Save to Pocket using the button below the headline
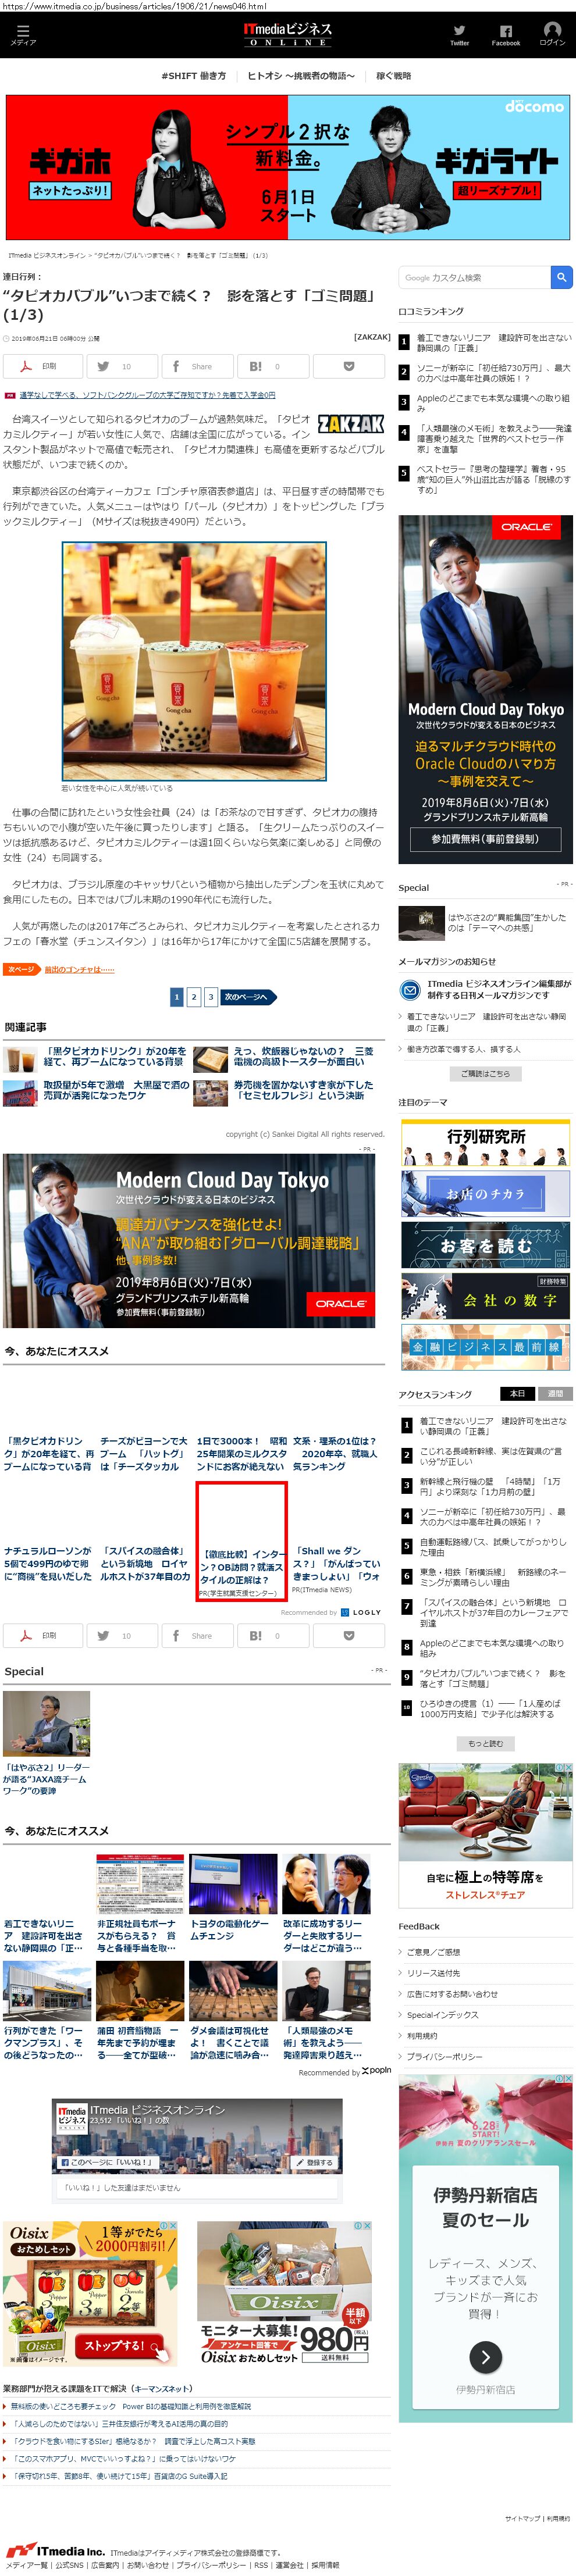The image size is (576, 2576). click(x=348, y=366)
